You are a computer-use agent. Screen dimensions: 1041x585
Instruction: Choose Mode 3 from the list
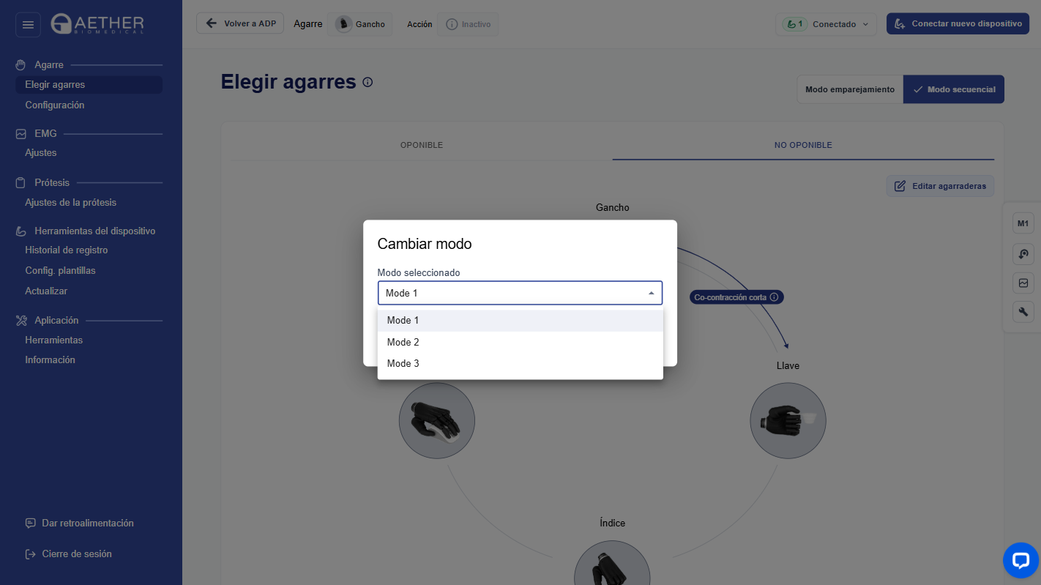520,364
